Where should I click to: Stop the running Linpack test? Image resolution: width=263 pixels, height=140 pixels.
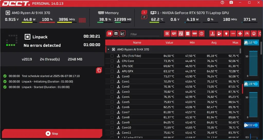click(52, 134)
